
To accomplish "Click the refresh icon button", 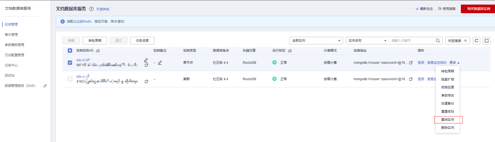I will coord(476,41).
